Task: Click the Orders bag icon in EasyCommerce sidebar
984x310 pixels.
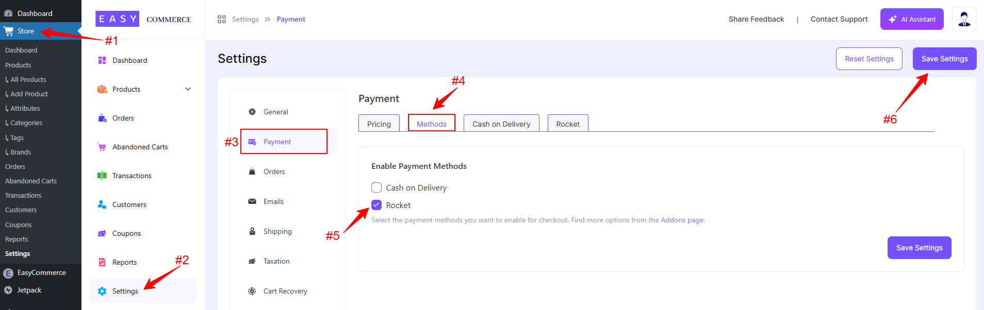Action: pyautogui.click(x=102, y=118)
